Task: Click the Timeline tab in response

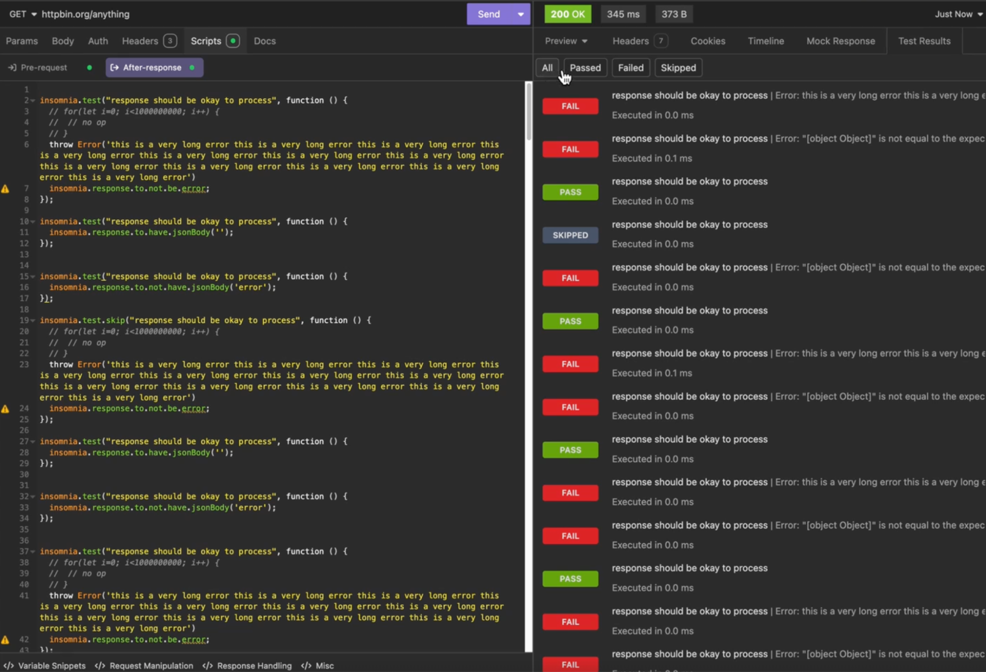Action: pyautogui.click(x=766, y=41)
